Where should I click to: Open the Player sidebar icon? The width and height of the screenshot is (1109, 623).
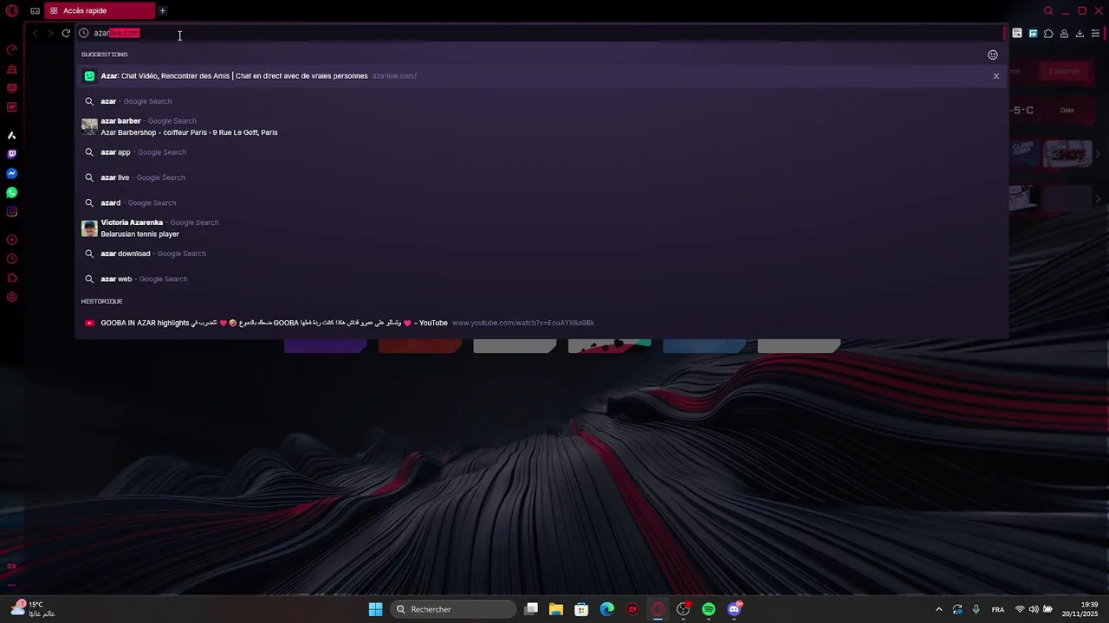(x=12, y=240)
